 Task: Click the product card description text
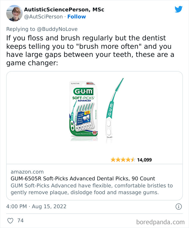(x=92, y=189)
